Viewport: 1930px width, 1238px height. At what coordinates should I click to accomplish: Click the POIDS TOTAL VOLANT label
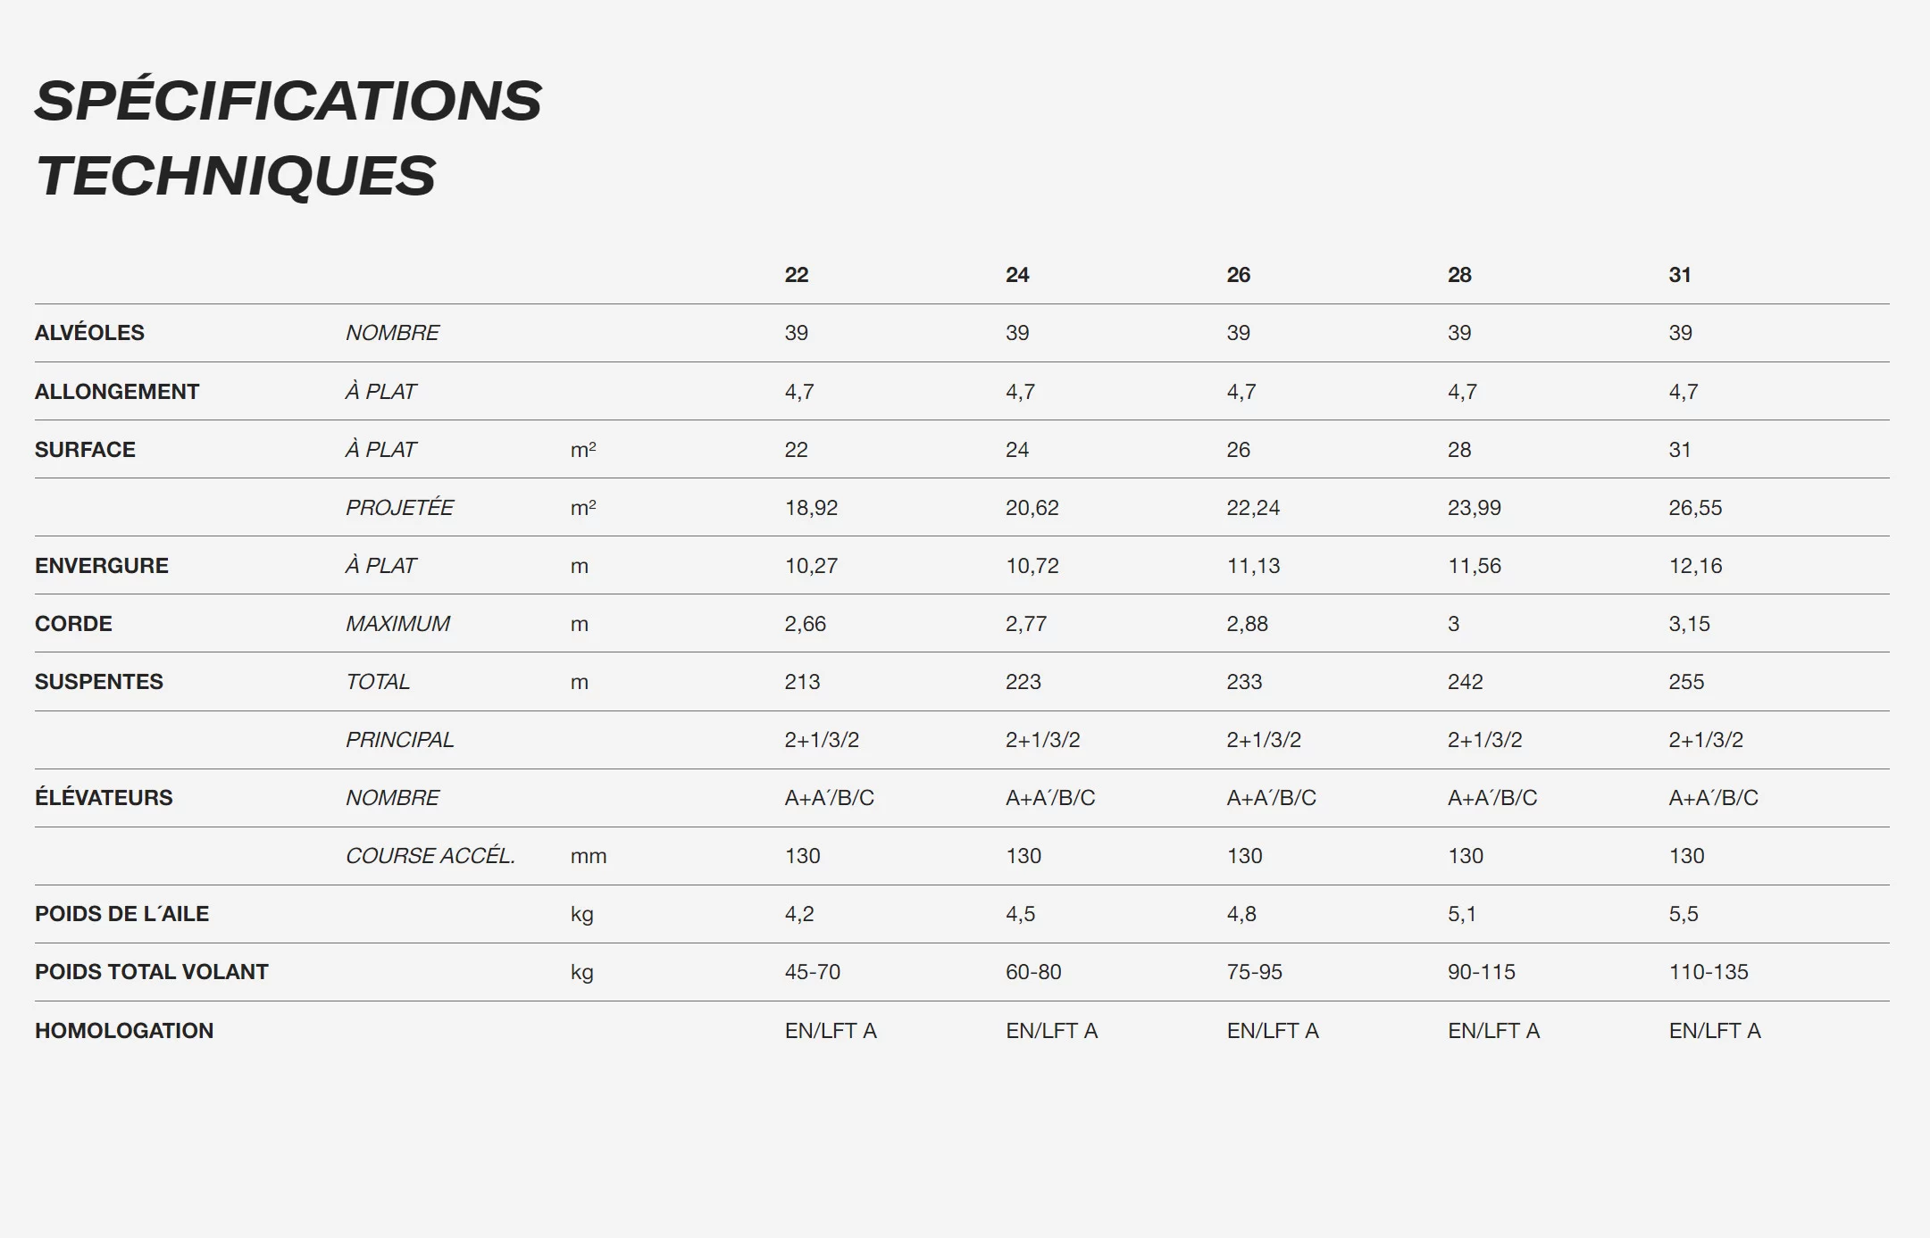point(151,972)
